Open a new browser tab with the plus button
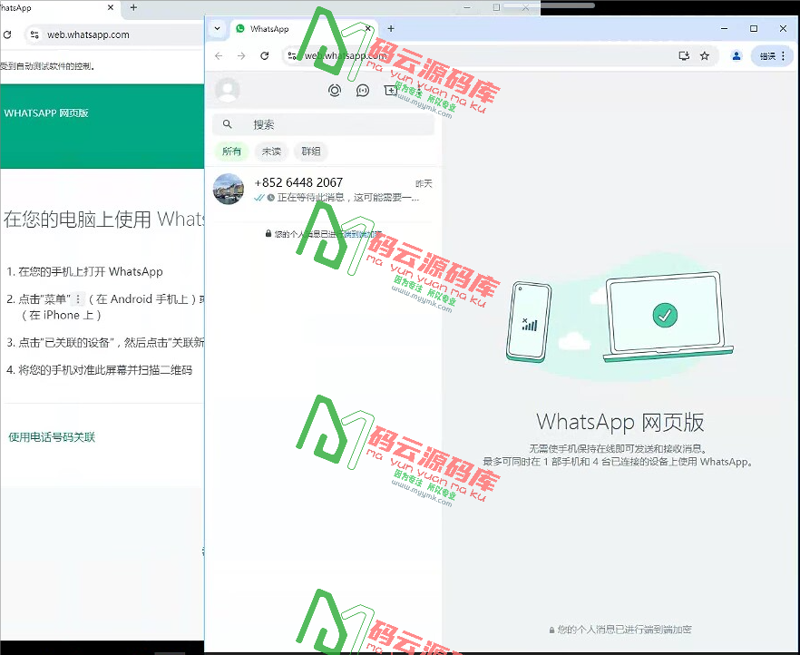The image size is (800, 655). [390, 28]
